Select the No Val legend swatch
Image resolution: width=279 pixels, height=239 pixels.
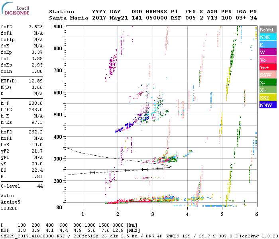click(268, 29)
